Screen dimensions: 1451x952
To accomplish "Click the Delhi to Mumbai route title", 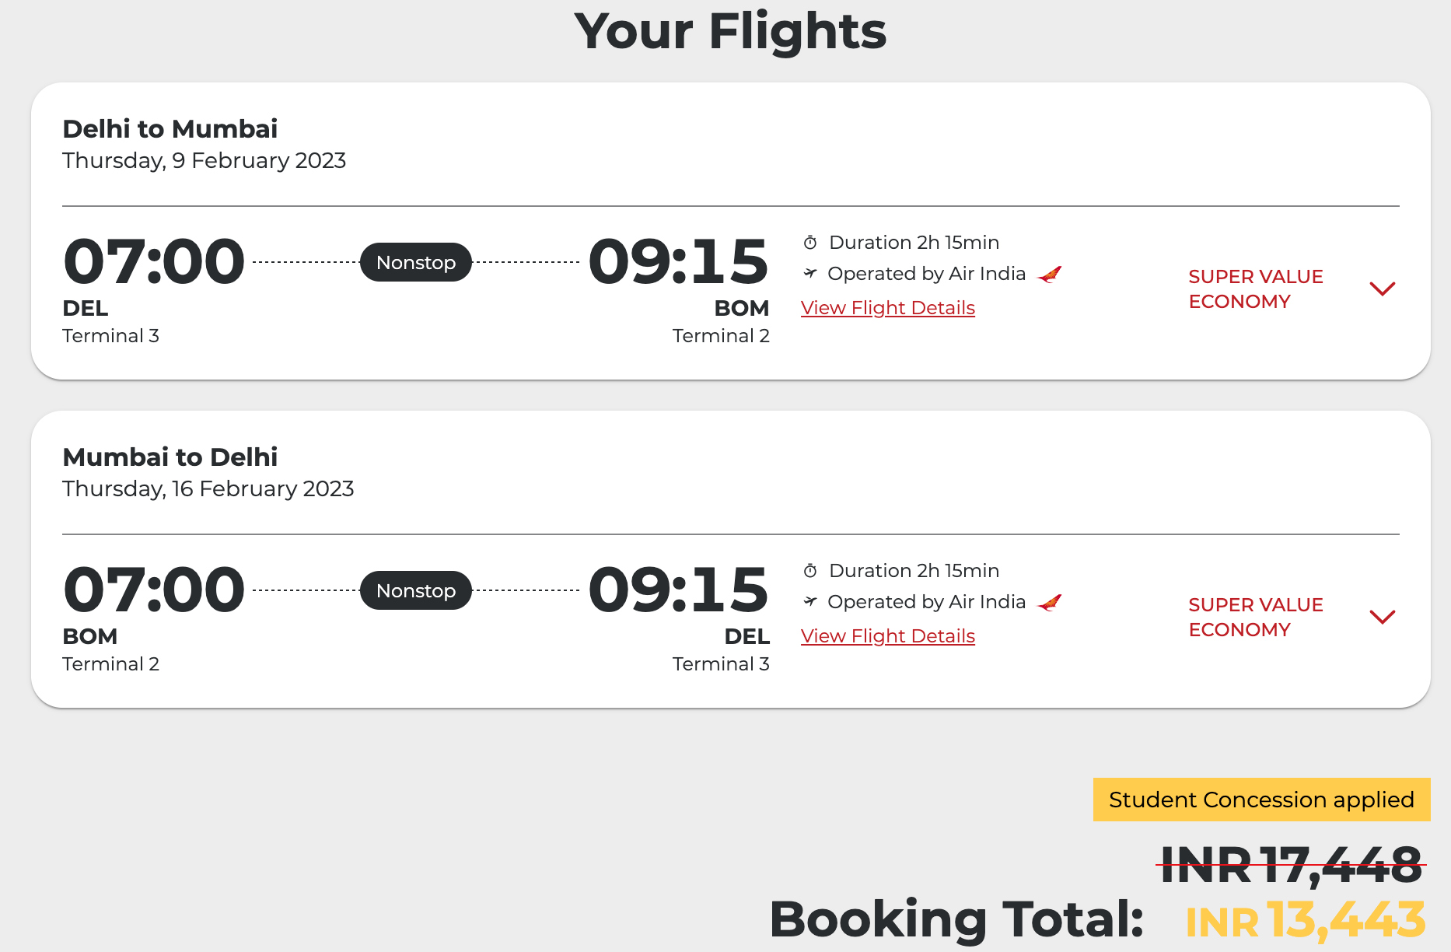I will (x=170, y=129).
